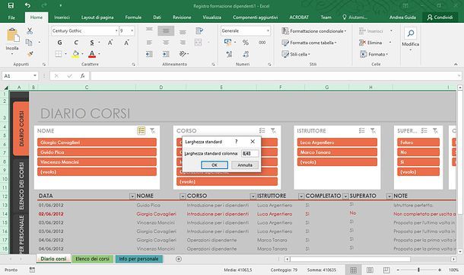Open the Formato cells menu
This screenshot has width=464, height=275.
tap(373, 54)
